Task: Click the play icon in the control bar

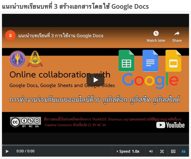Action: pos(7,151)
